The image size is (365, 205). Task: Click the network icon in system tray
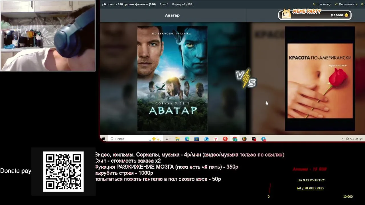coord(356,139)
